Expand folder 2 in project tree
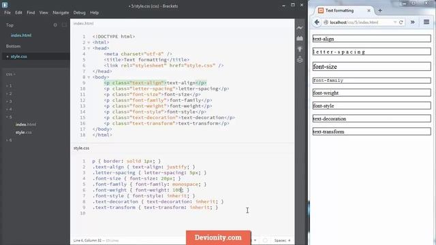Screen dimensions: 436x245 [x=7, y=94]
